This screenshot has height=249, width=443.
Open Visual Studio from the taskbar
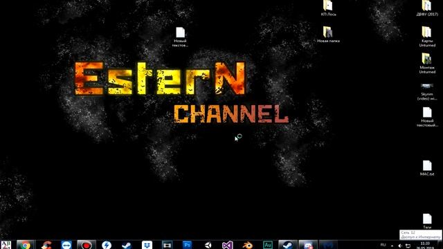[x=228, y=245]
